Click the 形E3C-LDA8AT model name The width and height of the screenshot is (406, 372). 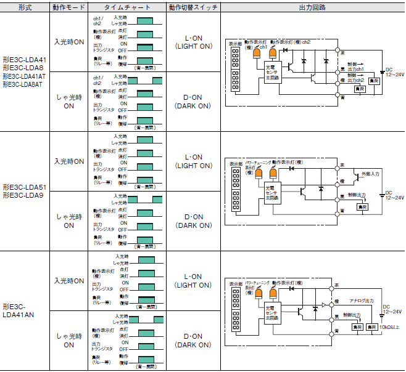[22, 84]
